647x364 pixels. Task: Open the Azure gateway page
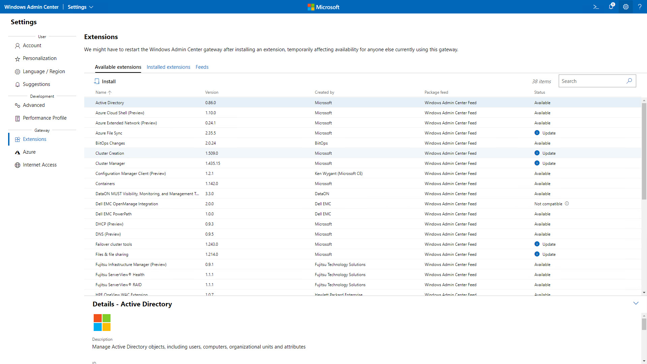click(x=29, y=152)
